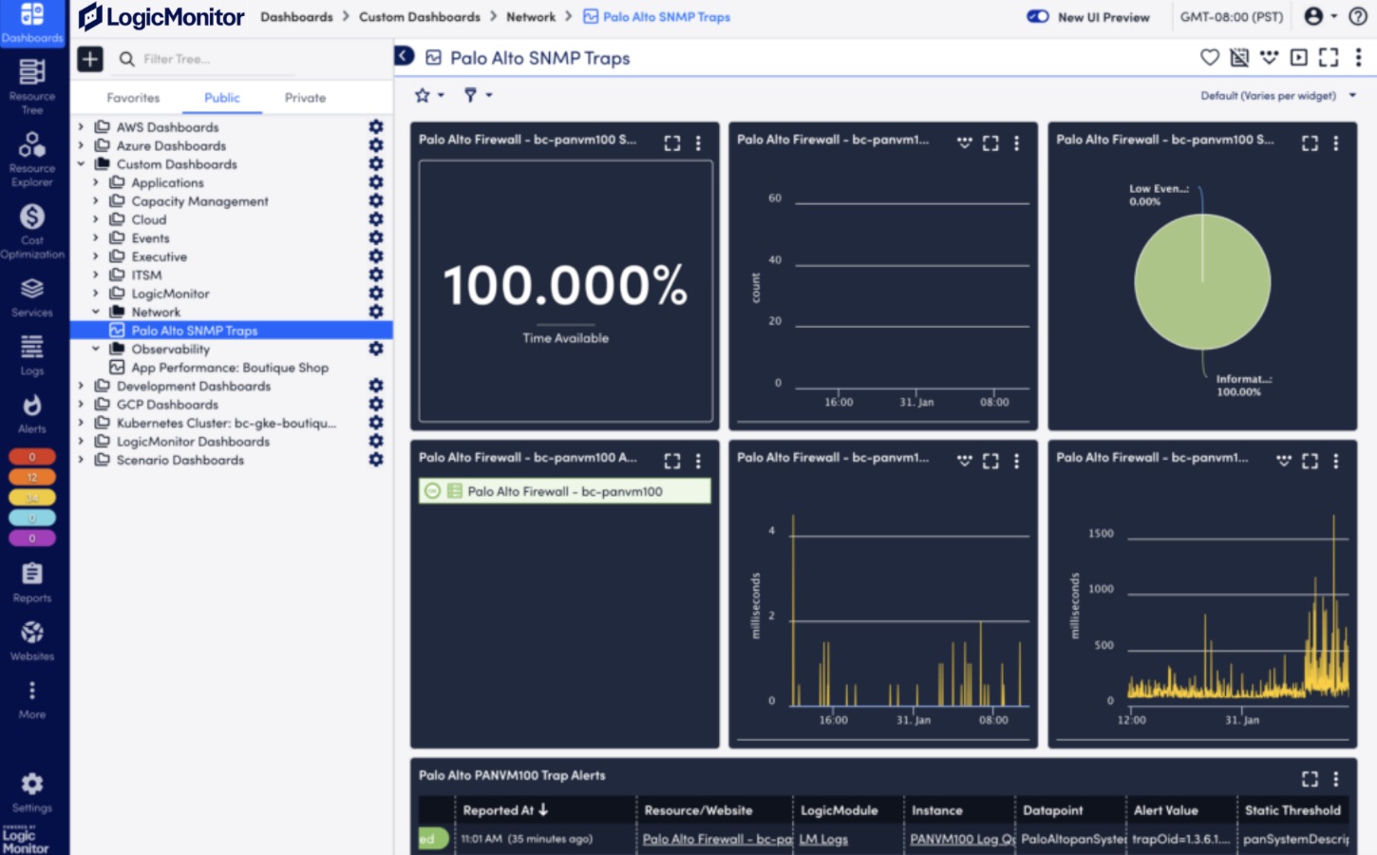The height and width of the screenshot is (855, 1377).
Task: Click the LogicMonitor logo
Action: [161, 16]
